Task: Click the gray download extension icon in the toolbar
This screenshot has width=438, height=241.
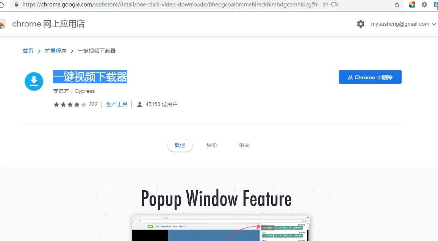Action: click(x=424, y=5)
